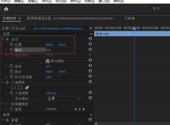Collapse the 运动 effect group
This screenshot has height=125, width=170.
click(x=3, y=39)
